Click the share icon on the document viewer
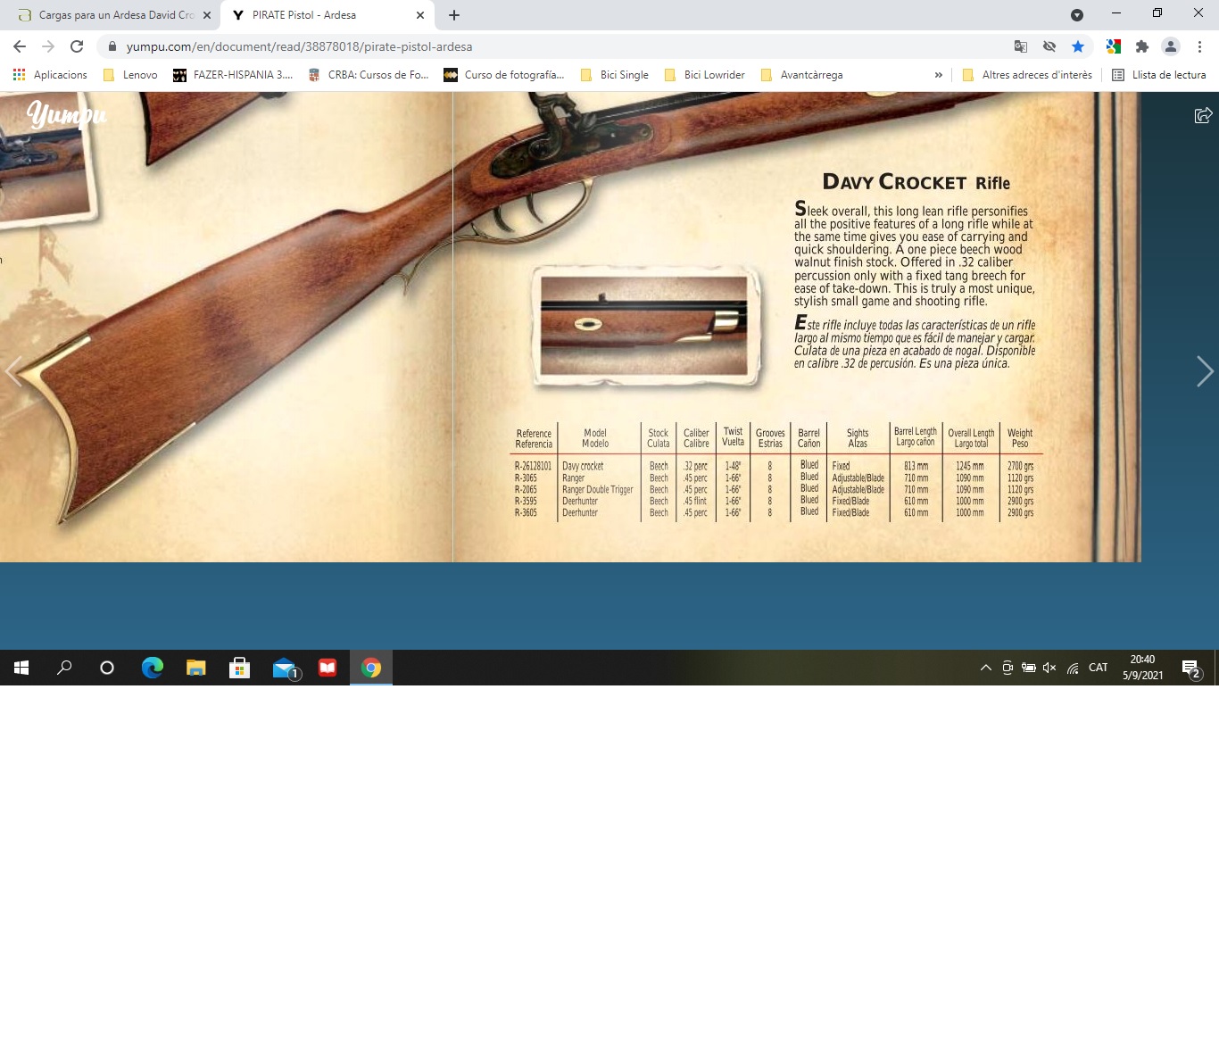The width and height of the screenshot is (1219, 1063). pos(1203,115)
